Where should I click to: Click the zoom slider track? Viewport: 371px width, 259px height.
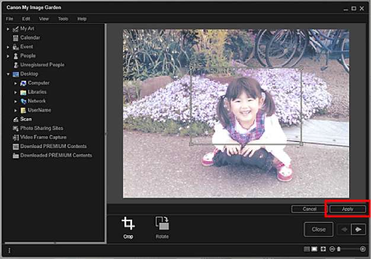click(x=350, y=249)
